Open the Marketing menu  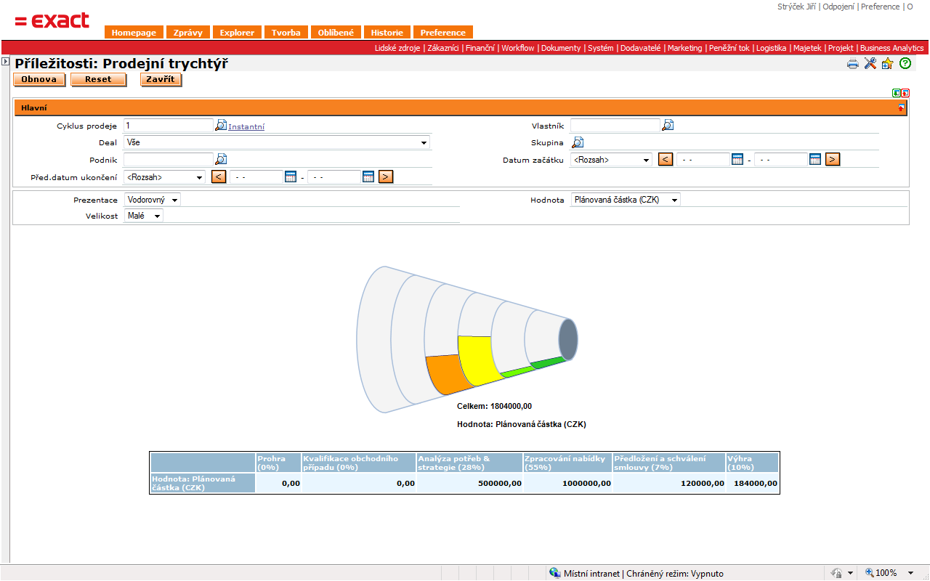click(x=685, y=48)
